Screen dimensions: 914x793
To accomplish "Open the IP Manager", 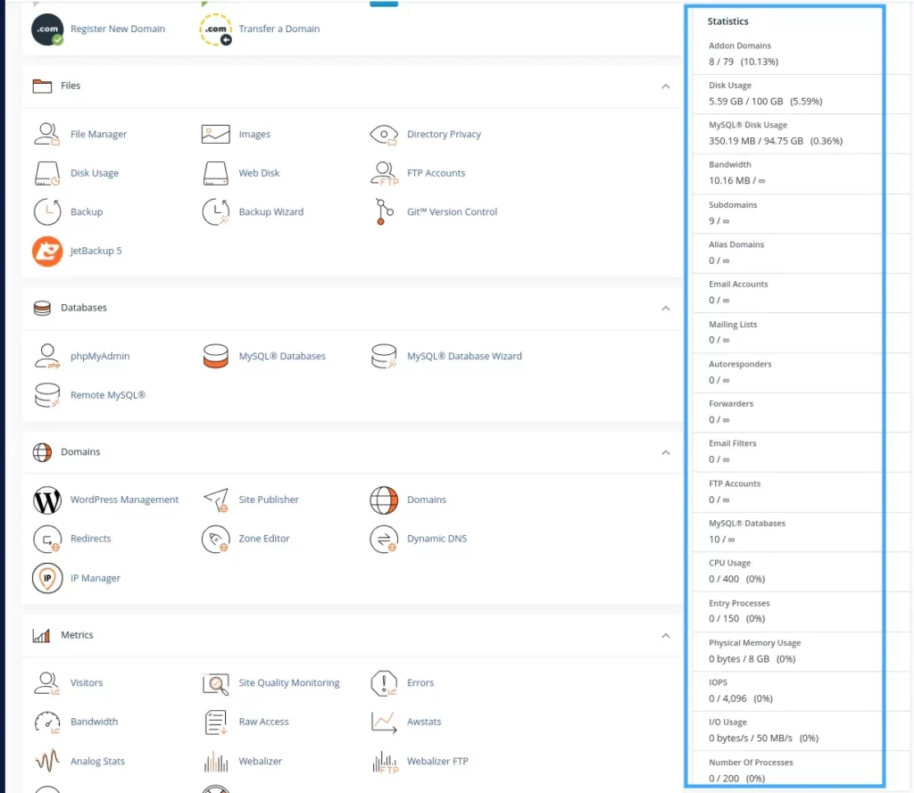I will [x=94, y=578].
